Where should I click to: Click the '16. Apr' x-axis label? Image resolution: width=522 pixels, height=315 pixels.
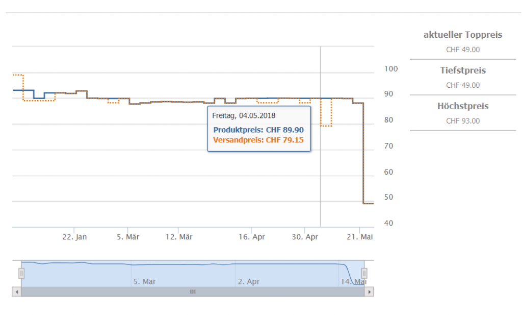252,237
